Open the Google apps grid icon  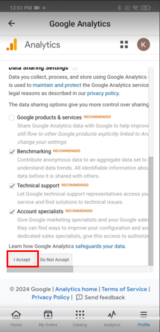(124, 45)
